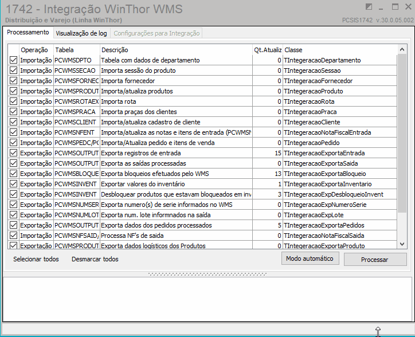Select the TIntegeracaoRota class cell
The image size is (415, 337).
coord(340,101)
